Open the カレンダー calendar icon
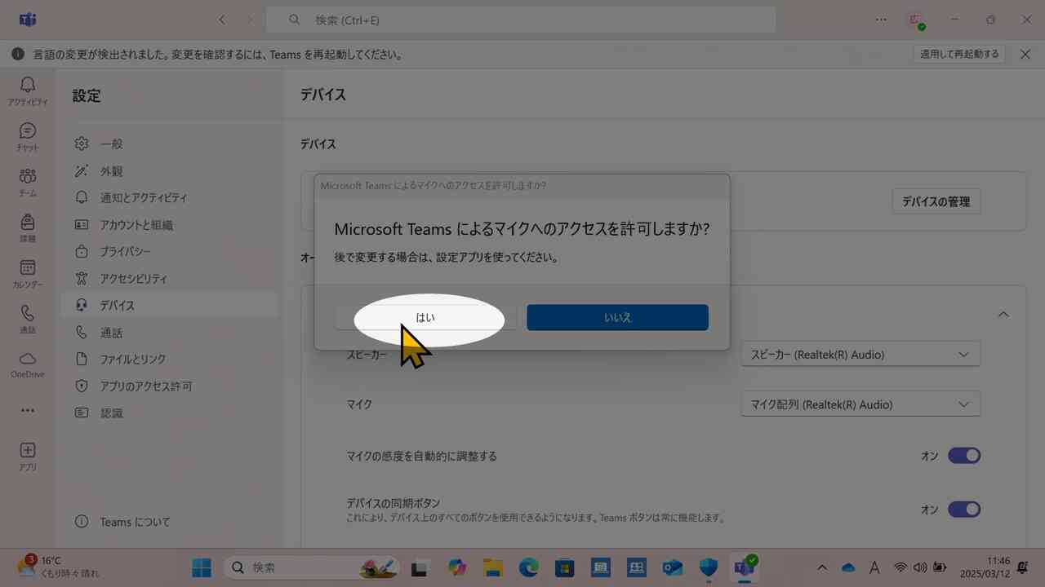 coord(28,271)
